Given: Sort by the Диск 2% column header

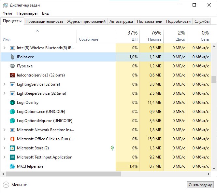Looking at the screenshot, I should [175, 36].
